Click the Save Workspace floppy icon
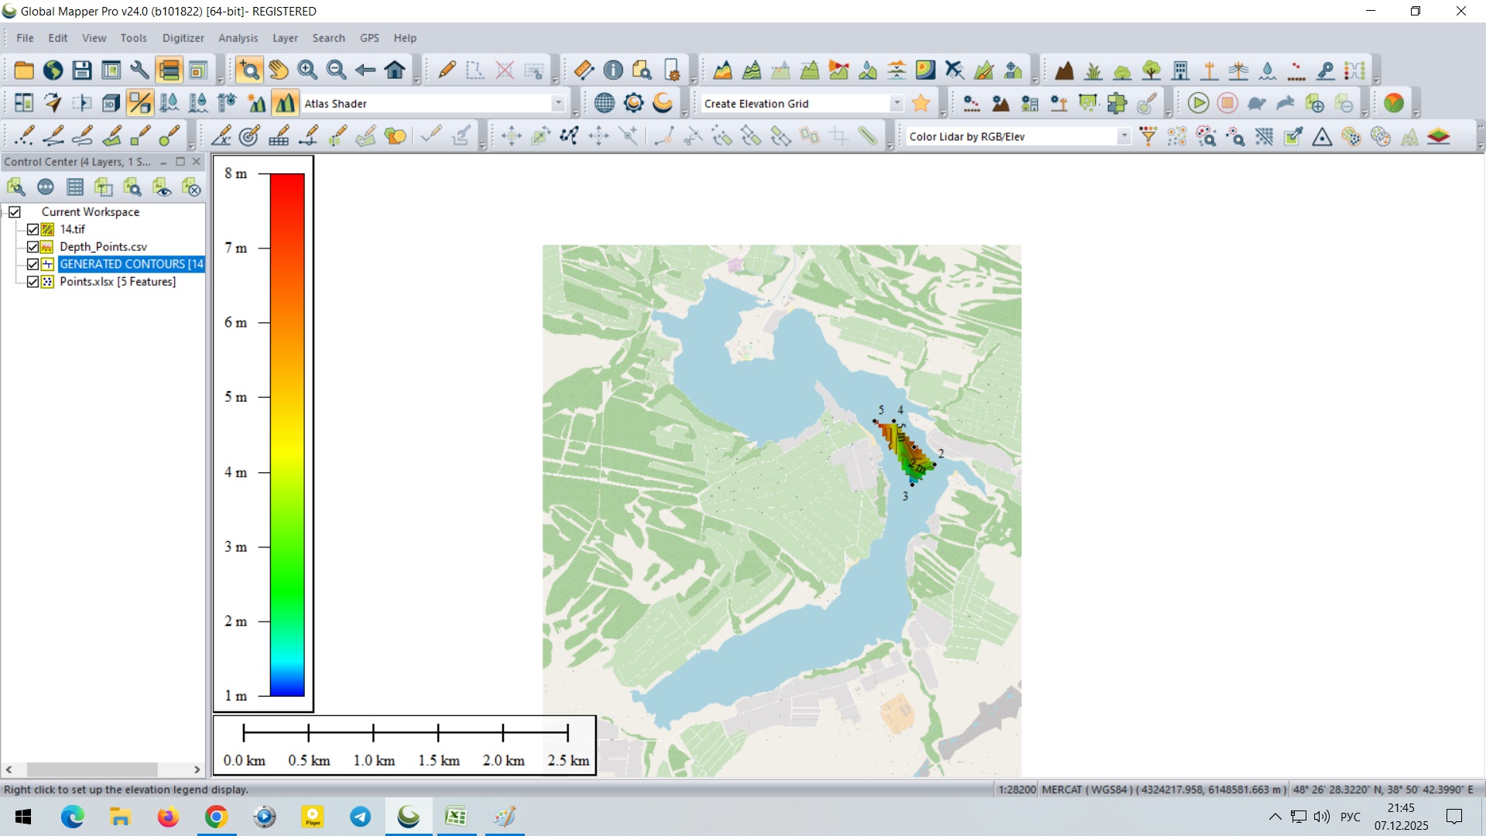This screenshot has height=836, width=1486. point(82,70)
